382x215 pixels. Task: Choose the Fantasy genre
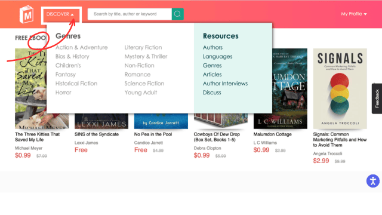[66, 74]
